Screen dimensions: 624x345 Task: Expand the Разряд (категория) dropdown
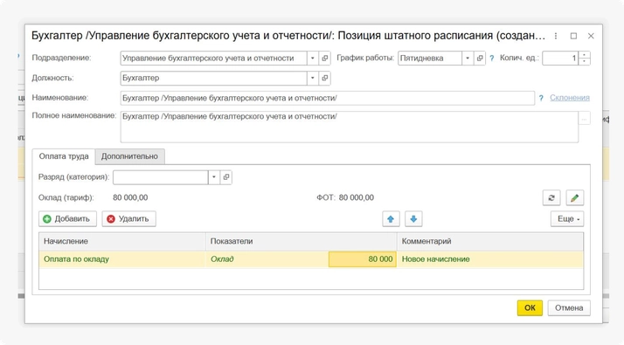pos(214,177)
